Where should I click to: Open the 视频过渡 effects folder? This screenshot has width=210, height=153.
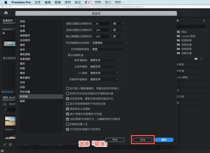pos(184,53)
